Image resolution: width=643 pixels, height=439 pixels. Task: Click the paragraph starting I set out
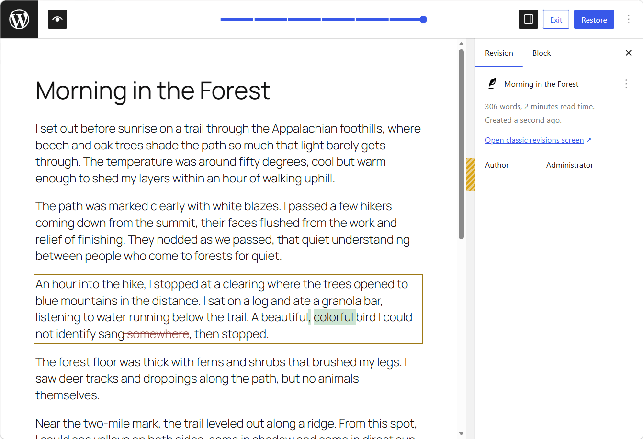[x=228, y=154]
